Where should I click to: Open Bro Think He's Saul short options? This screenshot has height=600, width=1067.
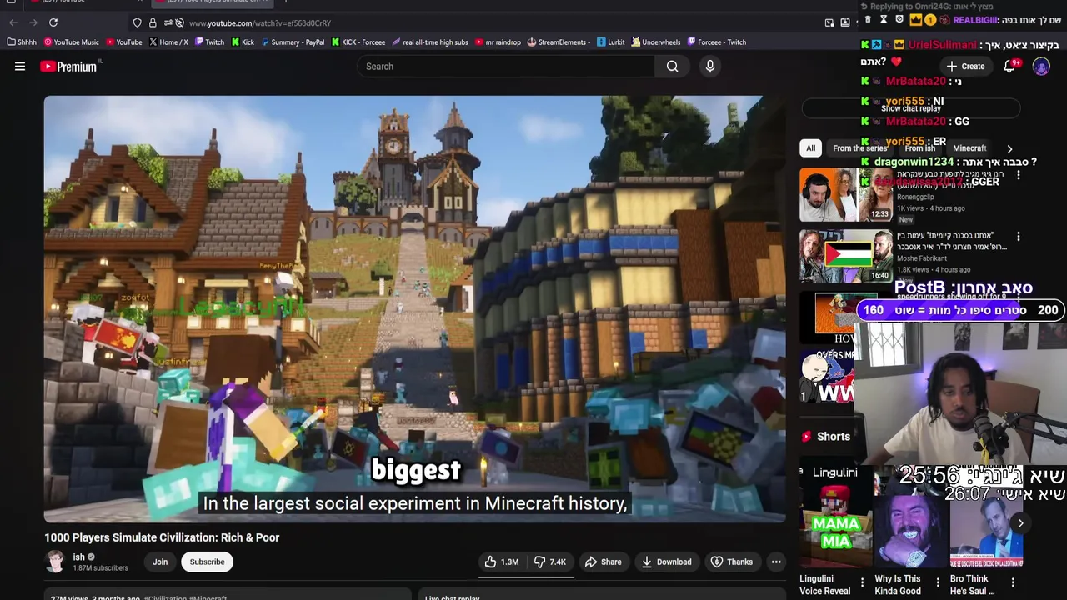1013,582
